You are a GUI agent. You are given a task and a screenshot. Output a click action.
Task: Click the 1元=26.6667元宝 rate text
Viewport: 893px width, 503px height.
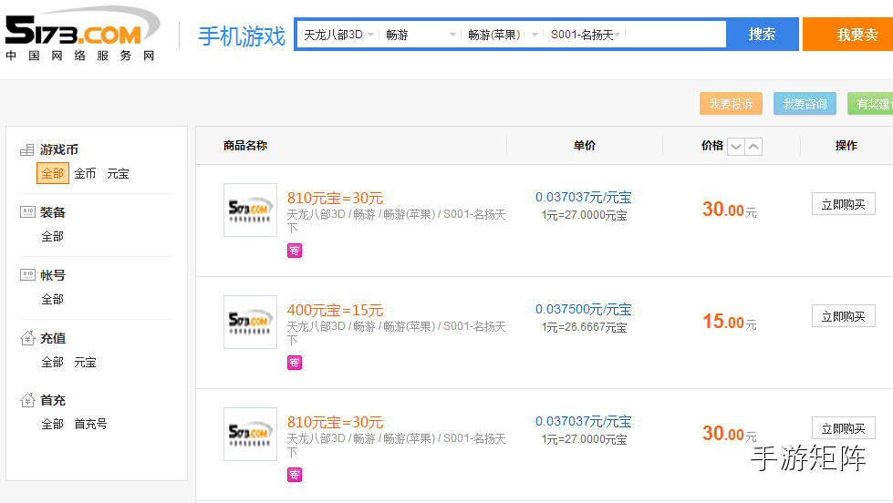point(585,328)
